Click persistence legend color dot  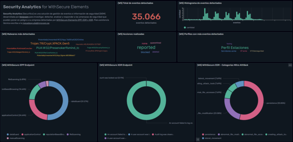click(x=203, y=134)
